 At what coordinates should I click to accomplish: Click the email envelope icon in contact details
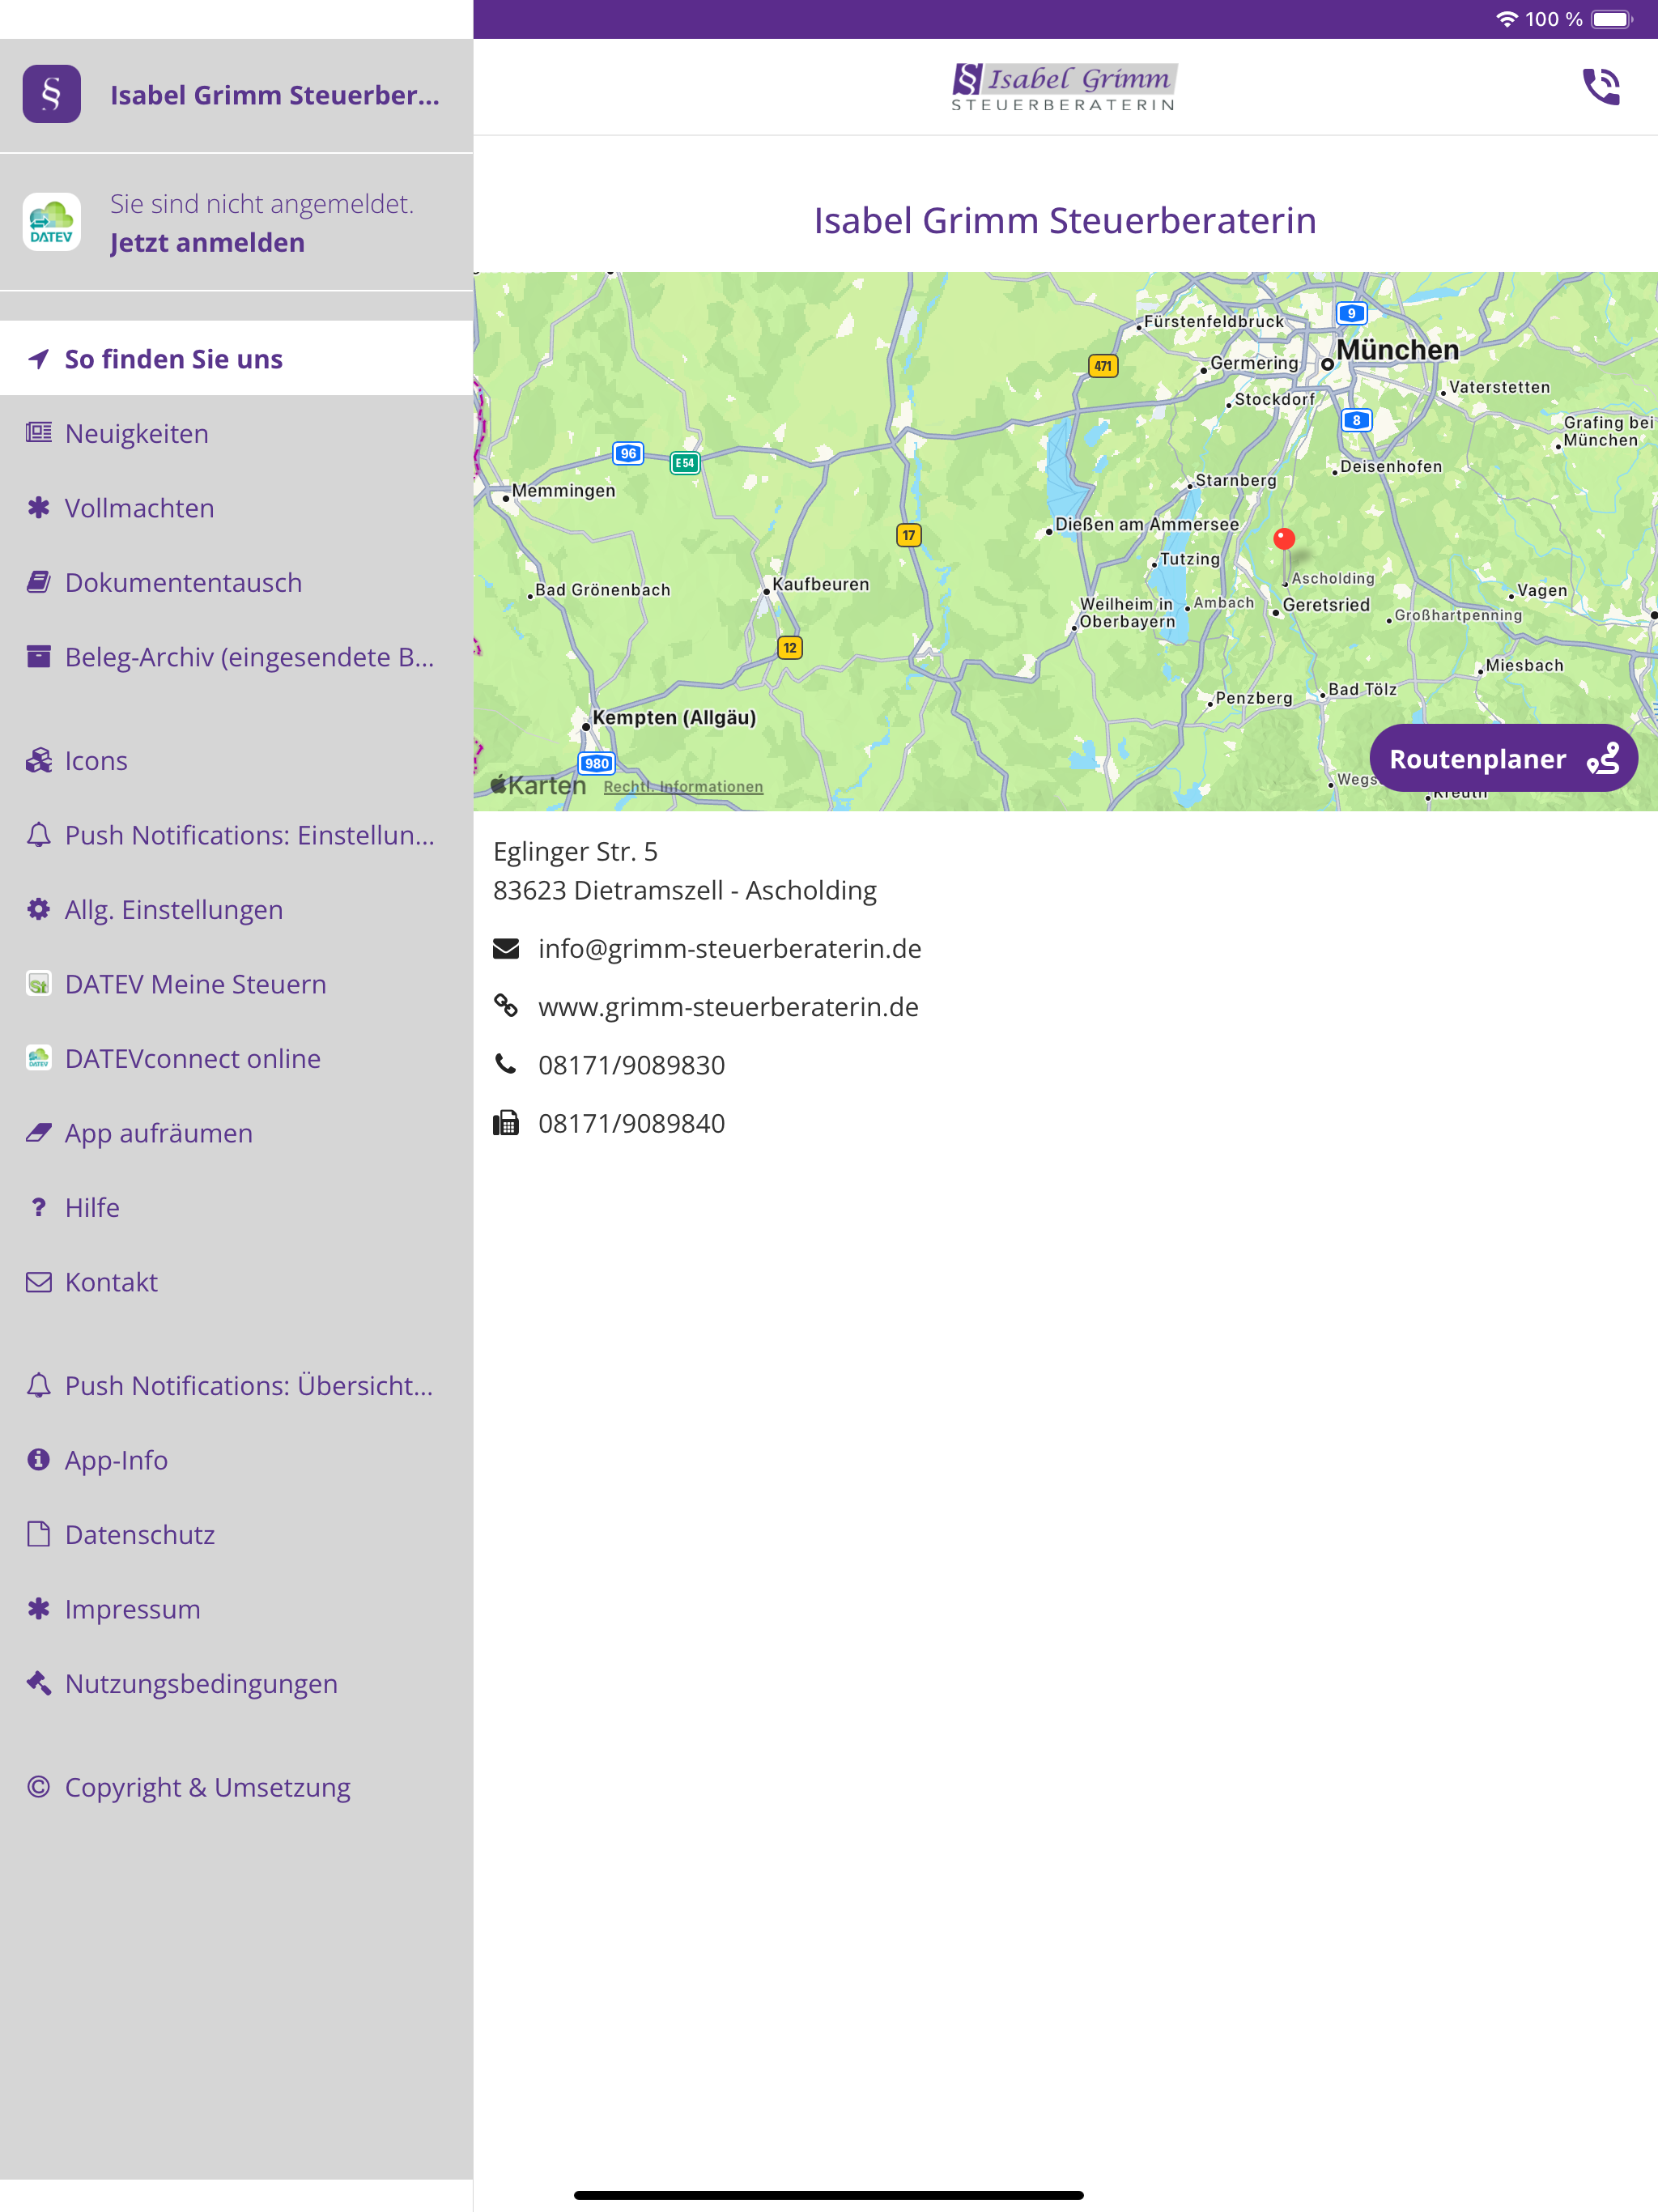[x=506, y=949]
